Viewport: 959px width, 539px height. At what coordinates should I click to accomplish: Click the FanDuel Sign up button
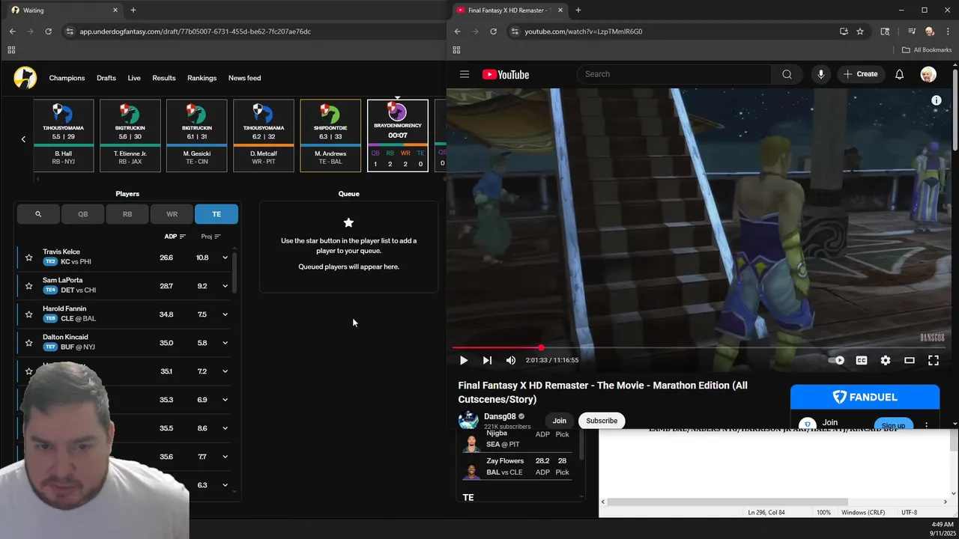(893, 425)
